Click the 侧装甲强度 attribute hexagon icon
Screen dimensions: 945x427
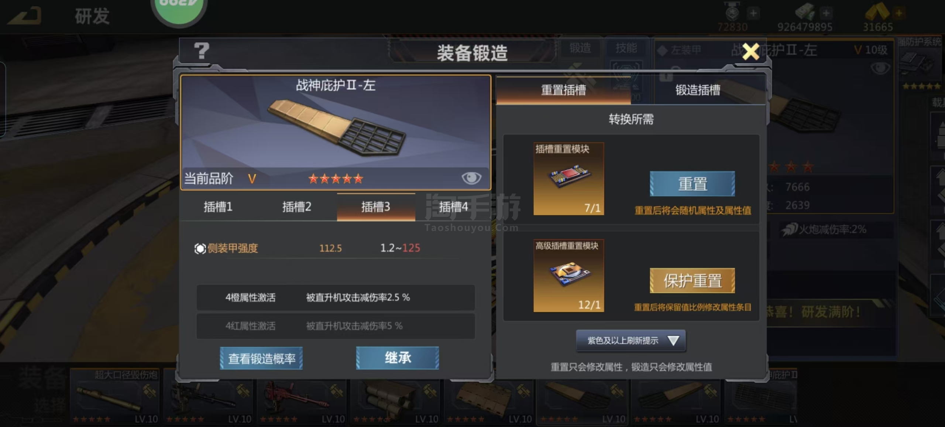200,249
